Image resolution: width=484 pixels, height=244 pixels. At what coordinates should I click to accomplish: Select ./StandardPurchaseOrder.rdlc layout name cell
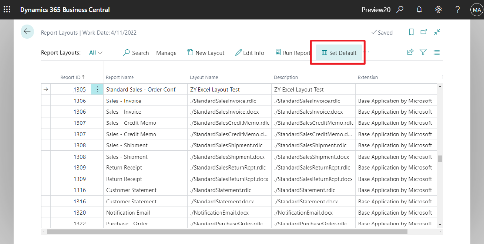tap(229, 224)
